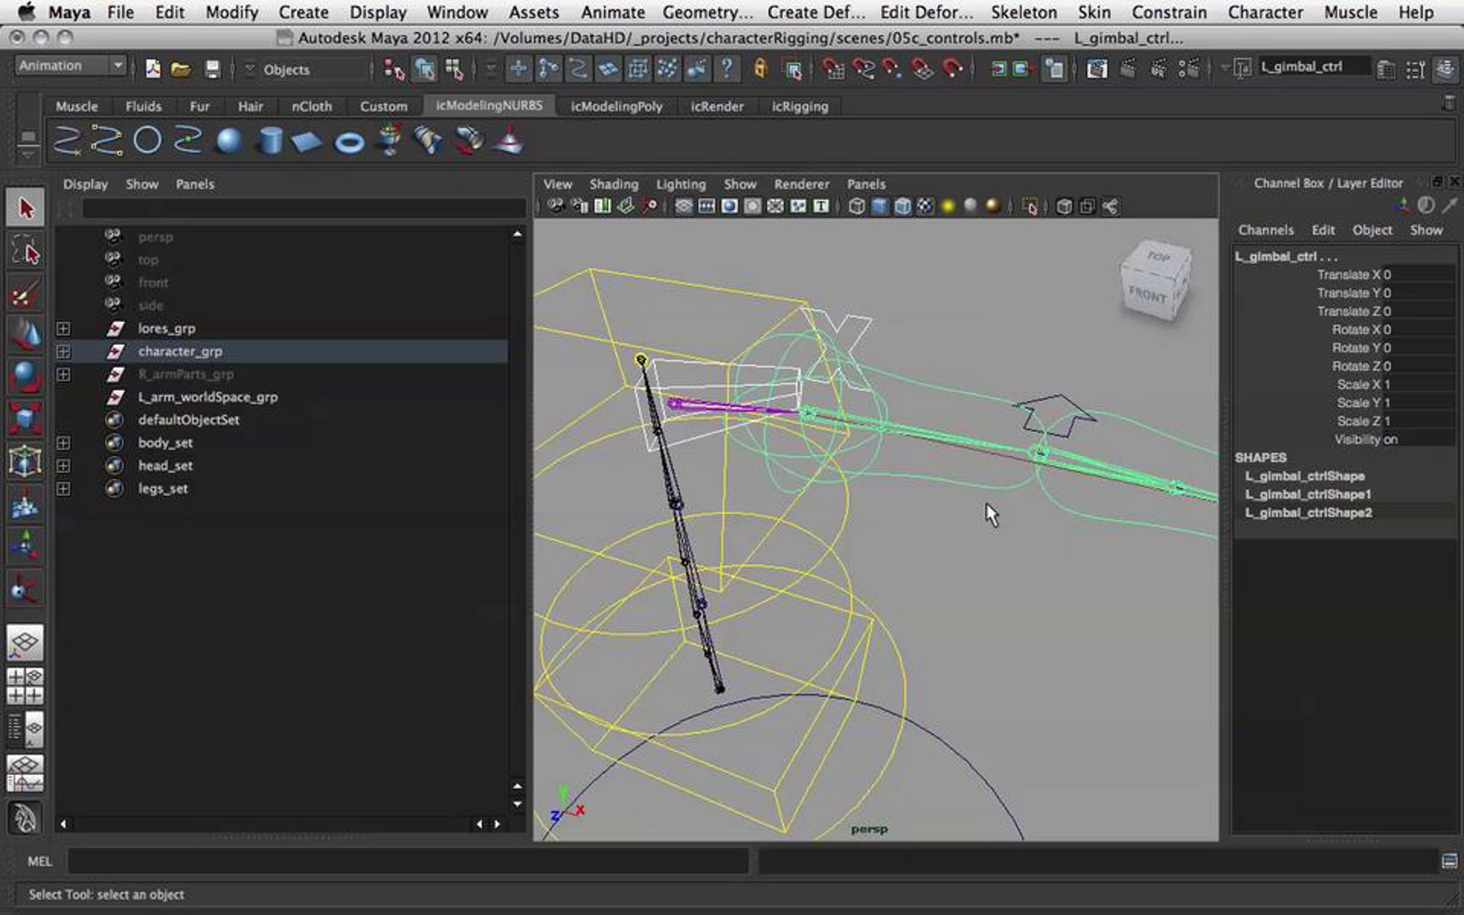Click the MEL command line input
The height and width of the screenshot is (915, 1464).
(407, 861)
